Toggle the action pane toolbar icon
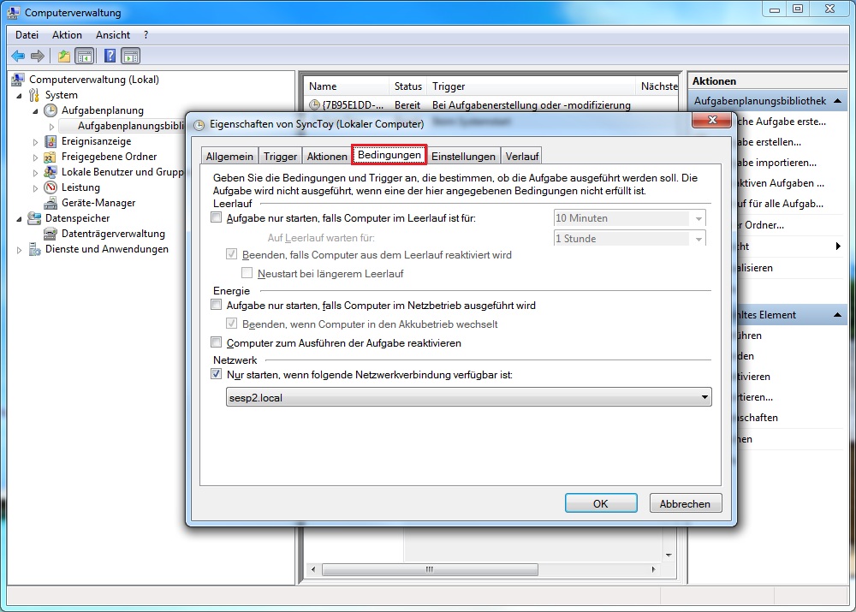This screenshot has width=856, height=612. (131, 56)
